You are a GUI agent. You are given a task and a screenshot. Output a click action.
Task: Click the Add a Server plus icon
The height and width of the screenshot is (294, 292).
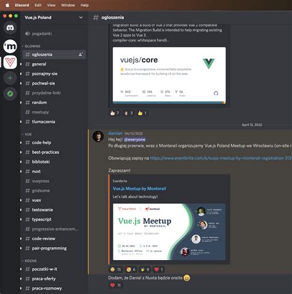[x=10, y=78]
